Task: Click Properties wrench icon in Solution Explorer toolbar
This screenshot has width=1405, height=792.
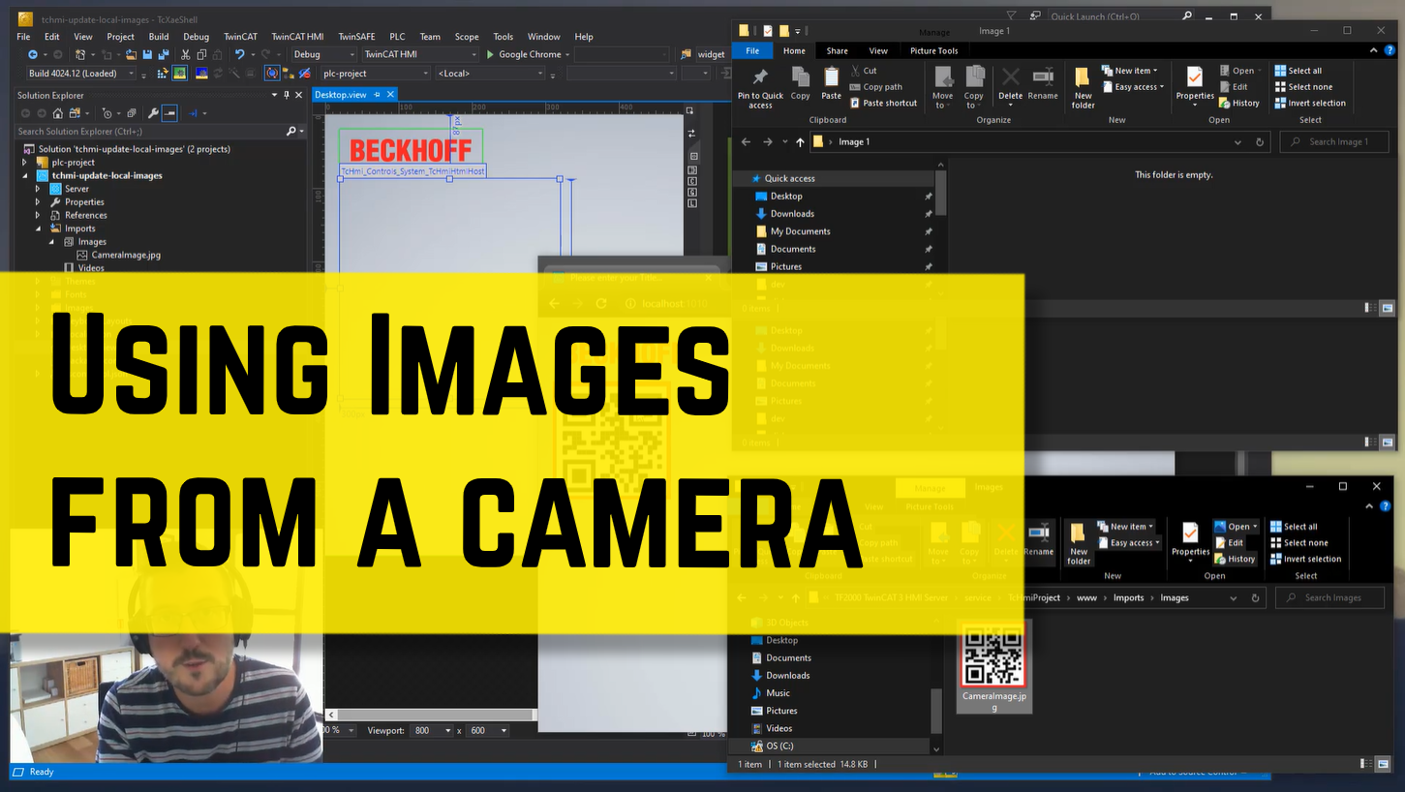Action: (x=153, y=113)
